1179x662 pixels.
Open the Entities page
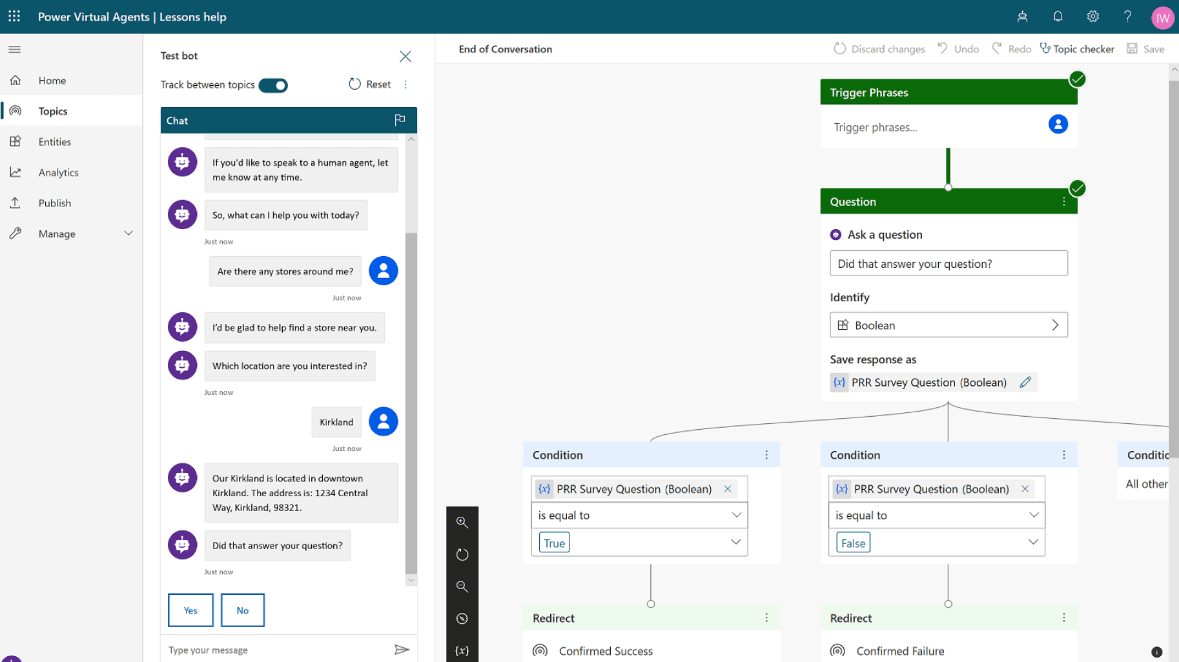click(54, 141)
